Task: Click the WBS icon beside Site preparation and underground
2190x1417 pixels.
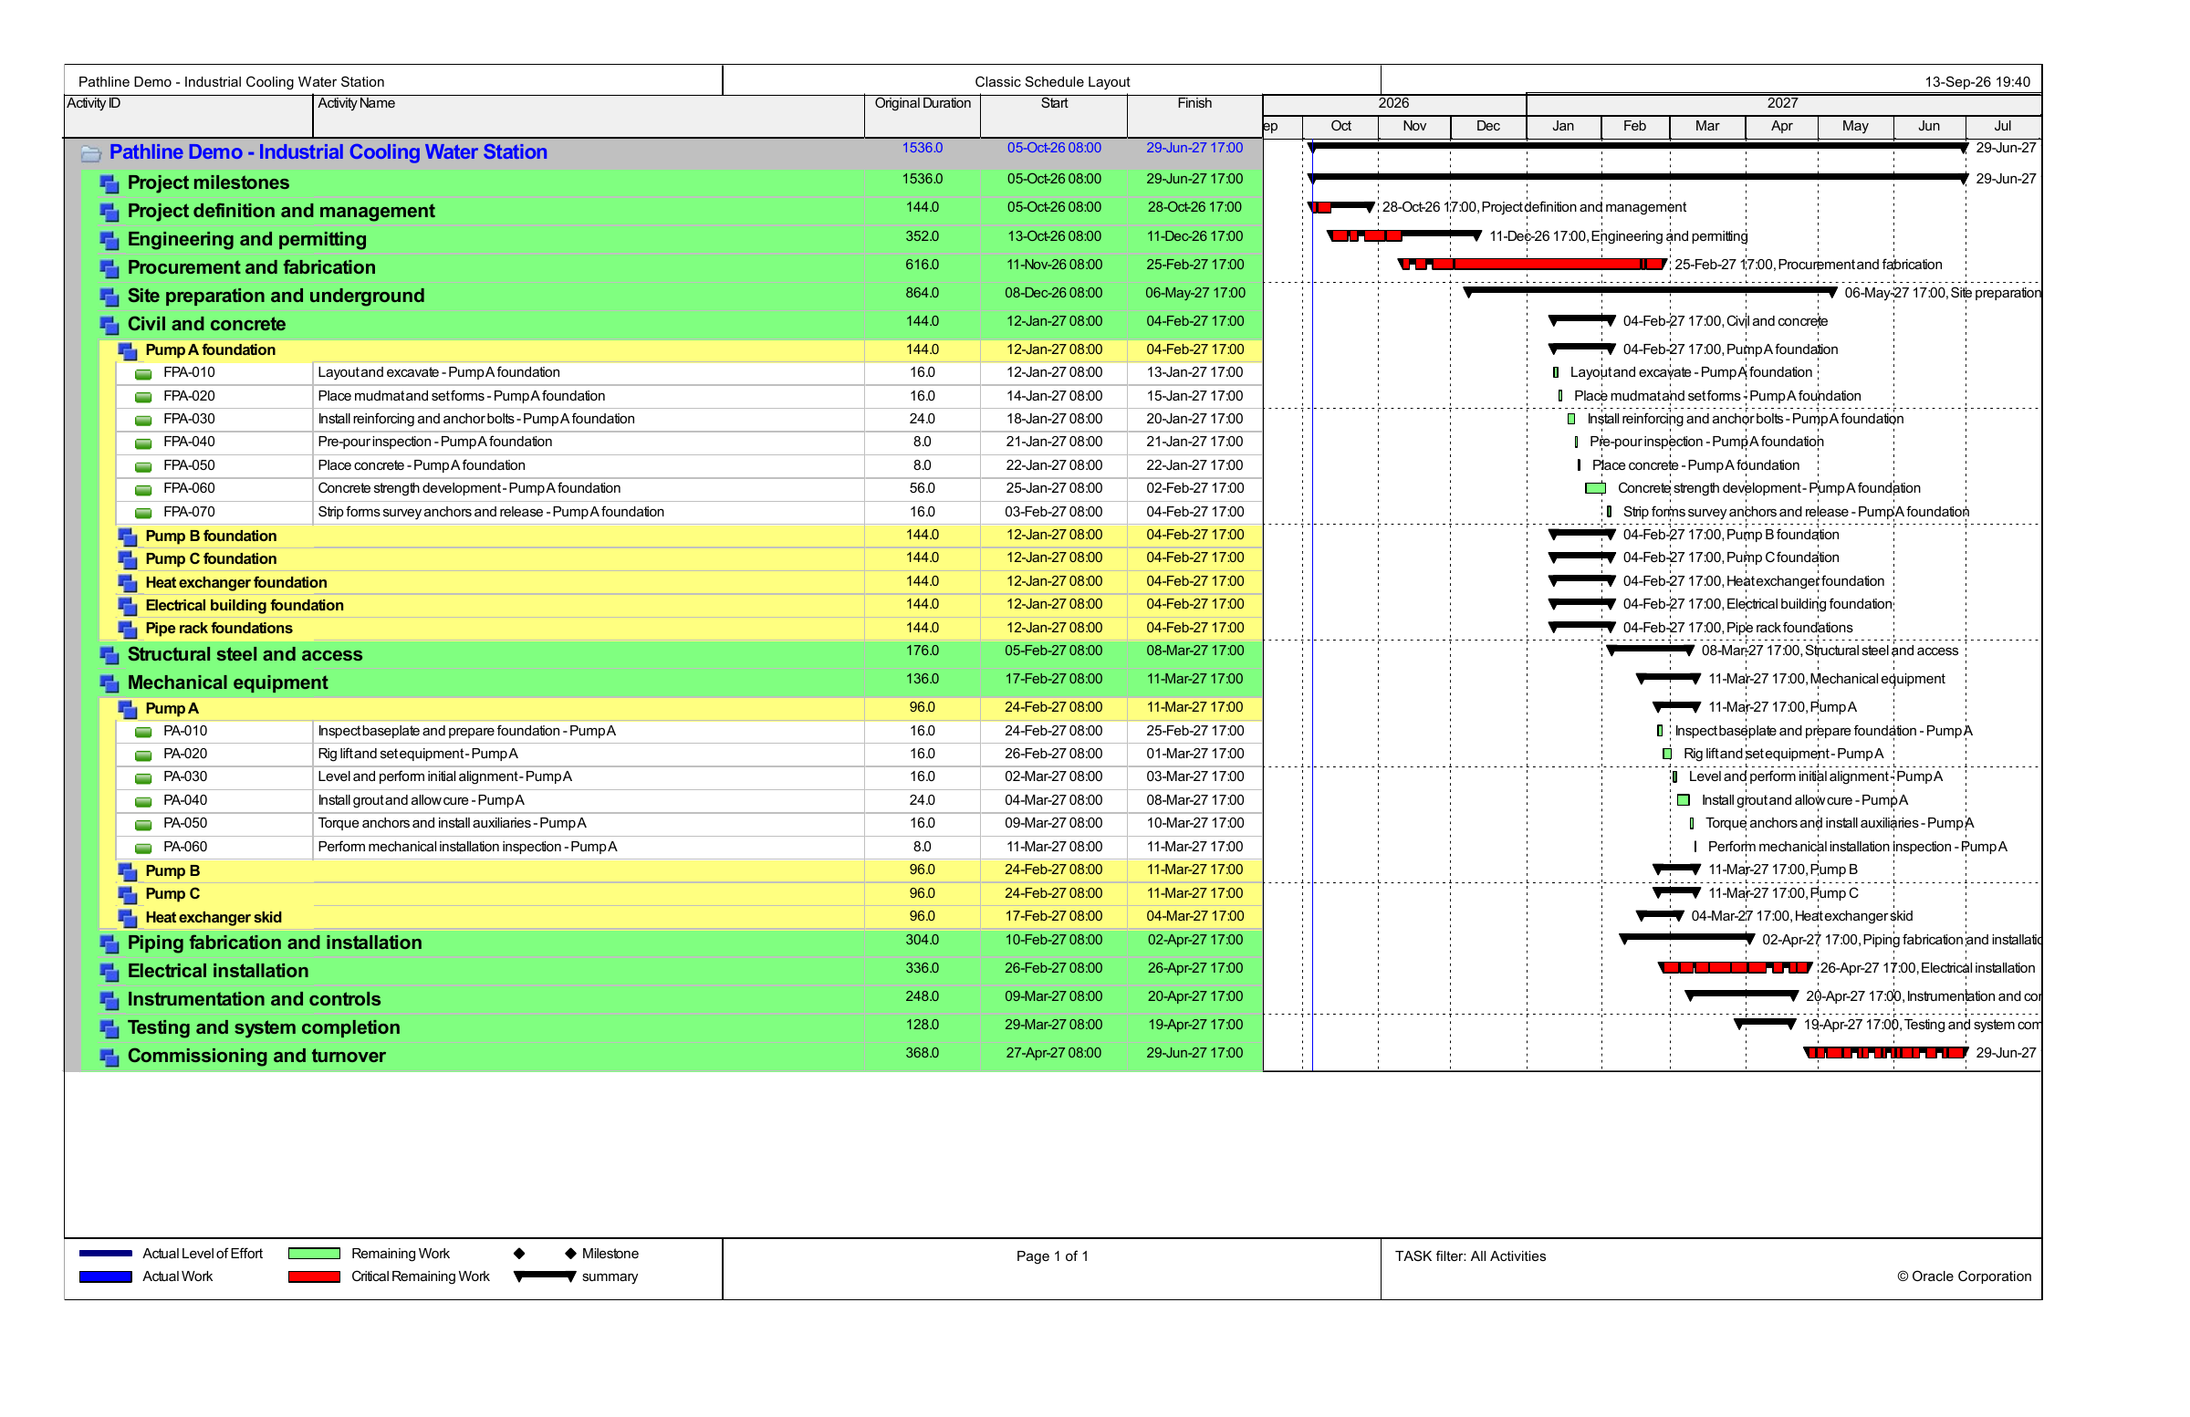Action: point(109,297)
